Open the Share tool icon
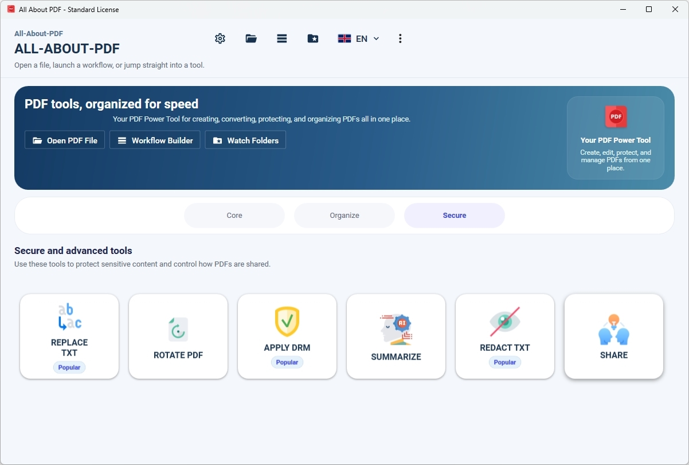 (x=614, y=330)
